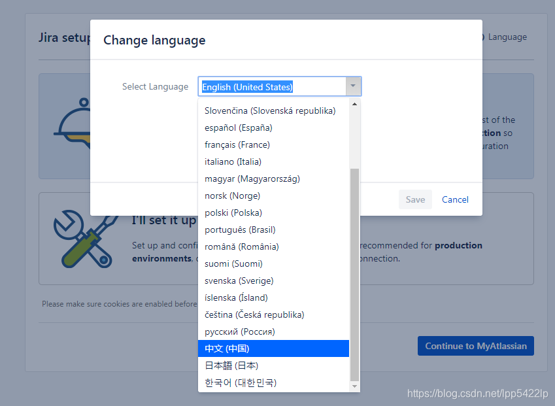Click the list scrollbar down arrow
The height and width of the screenshot is (406, 555).
click(x=354, y=386)
